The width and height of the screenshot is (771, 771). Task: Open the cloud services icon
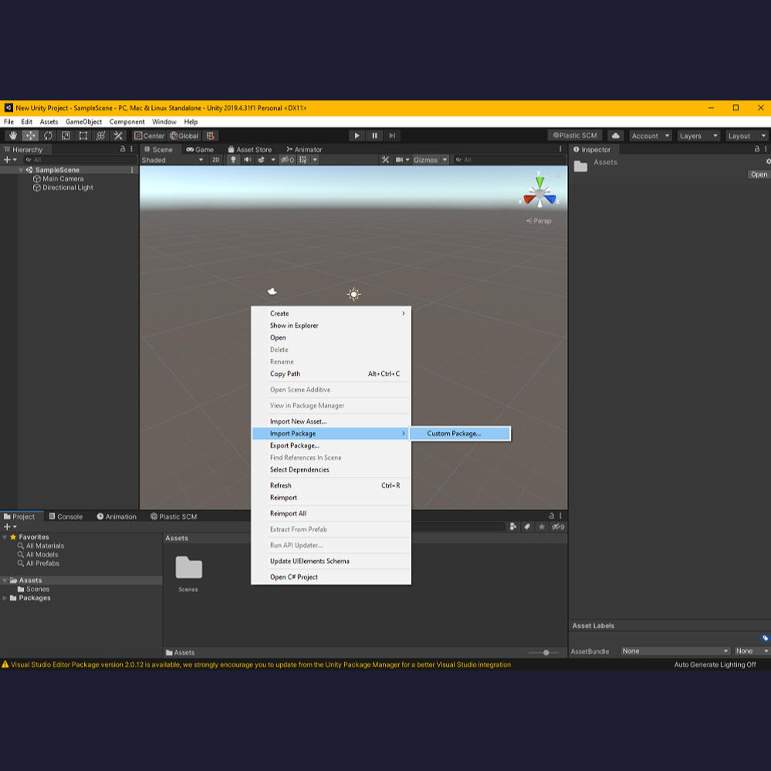point(615,136)
